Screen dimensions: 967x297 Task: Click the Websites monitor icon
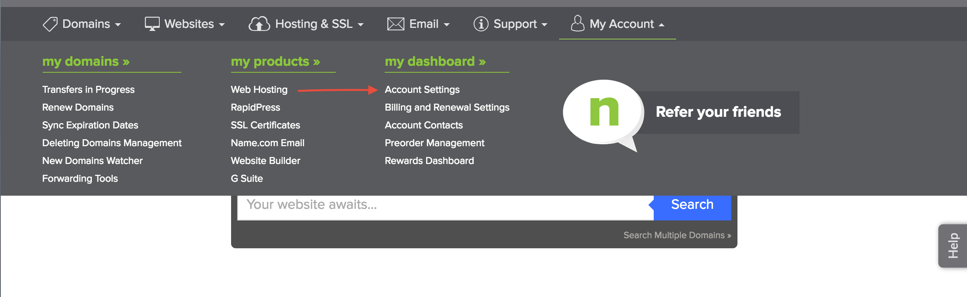(x=152, y=24)
